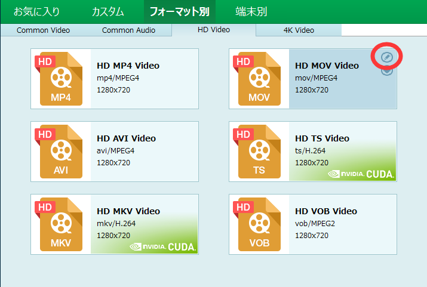Screen dimensions: 427x287
Task: Open the 端末別 devices tab
Action: [x=251, y=12]
